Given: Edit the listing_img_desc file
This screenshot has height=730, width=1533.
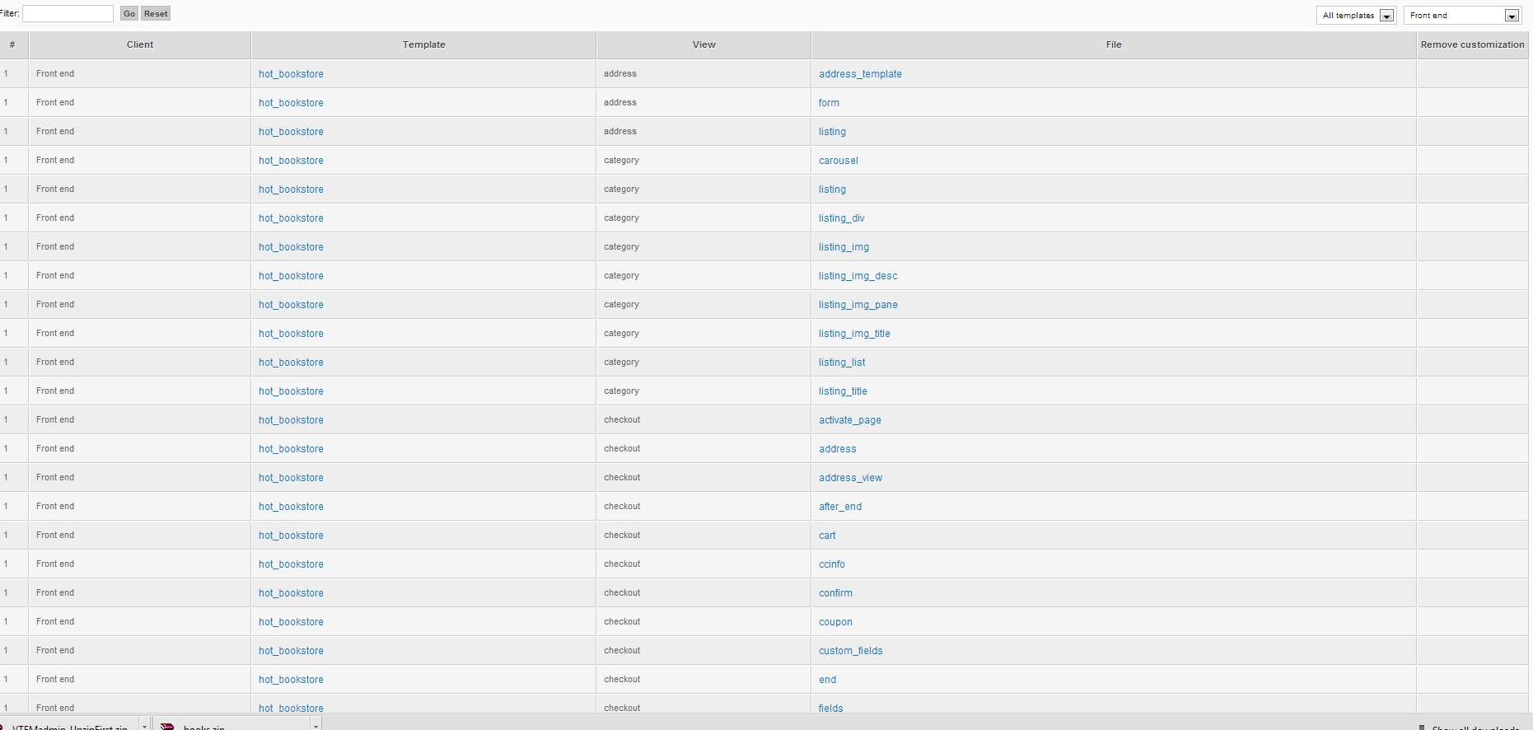Looking at the screenshot, I should point(858,276).
